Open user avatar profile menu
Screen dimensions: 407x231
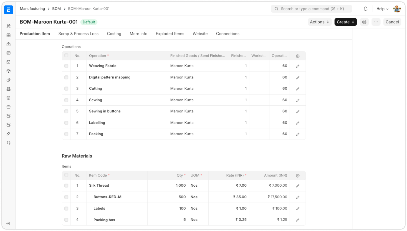(397, 9)
